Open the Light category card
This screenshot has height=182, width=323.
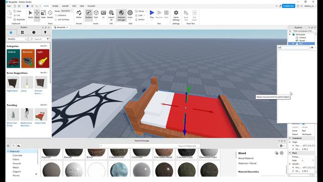[42, 59]
